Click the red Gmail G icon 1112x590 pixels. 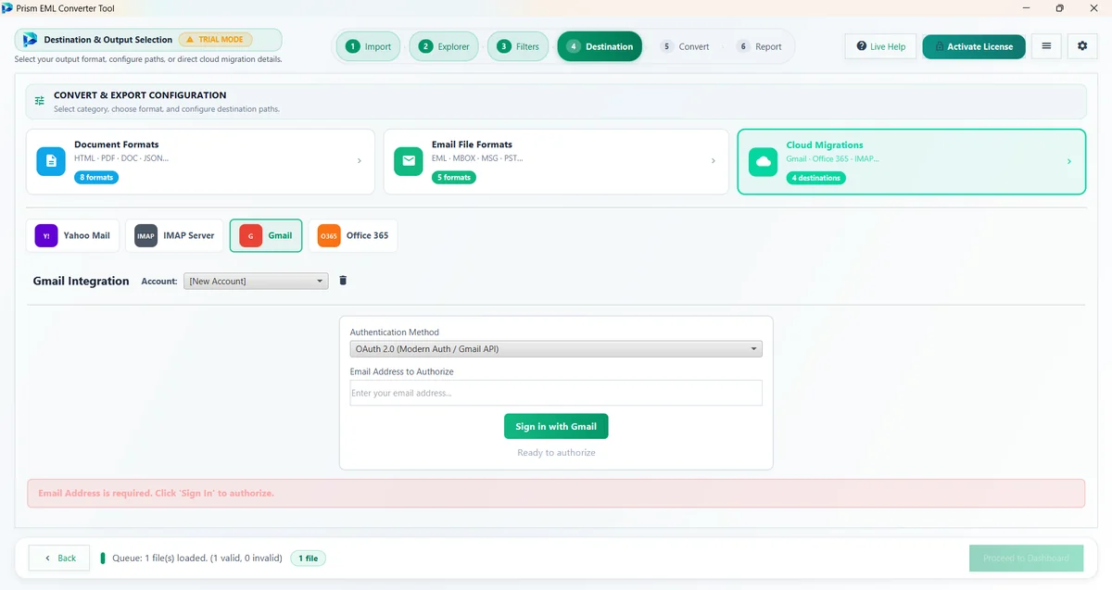tap(250, 235)
